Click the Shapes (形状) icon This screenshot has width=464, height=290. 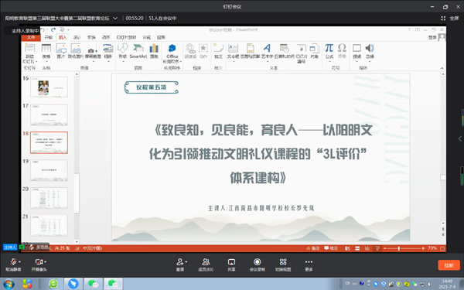coord(122,48)
